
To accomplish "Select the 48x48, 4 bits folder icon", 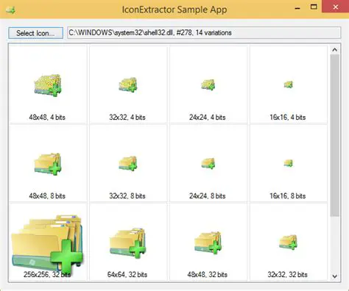I will (48, 85).
